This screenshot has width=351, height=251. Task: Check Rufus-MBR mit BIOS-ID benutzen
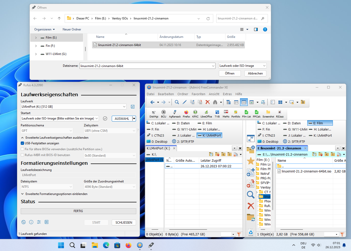[22, 155]
